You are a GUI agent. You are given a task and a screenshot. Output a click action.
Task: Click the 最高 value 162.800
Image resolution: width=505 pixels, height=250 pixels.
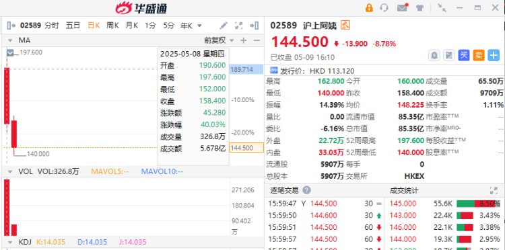pos(331,81)
